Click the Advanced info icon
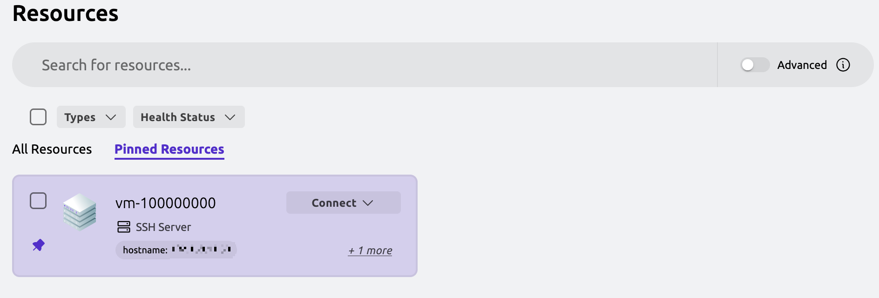879x298 pixels. pyautogui.click(x=843, y=65)
